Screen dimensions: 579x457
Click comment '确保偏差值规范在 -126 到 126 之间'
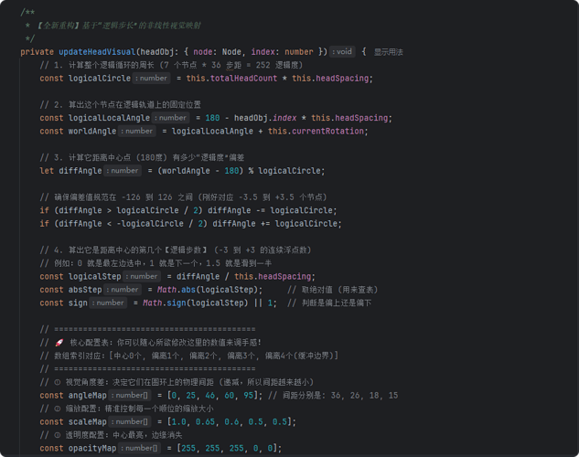point(183,197)
